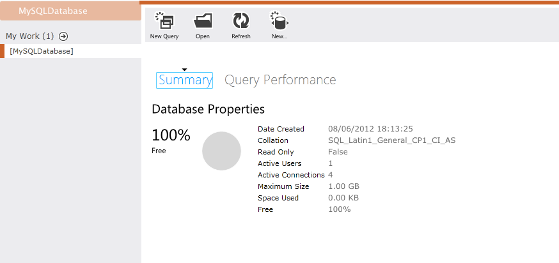
Task: Click the New... database icon
Action: [279, 22]
